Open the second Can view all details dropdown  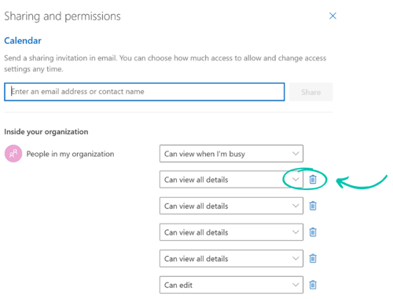231,206
